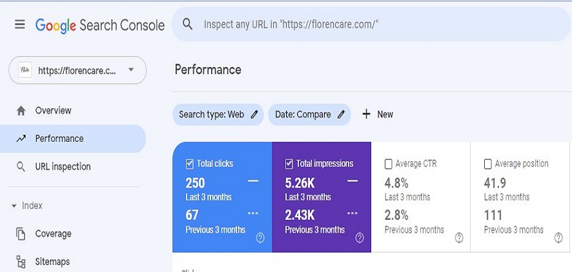Click the URL inspection magnifier icon

coord(21,167)
